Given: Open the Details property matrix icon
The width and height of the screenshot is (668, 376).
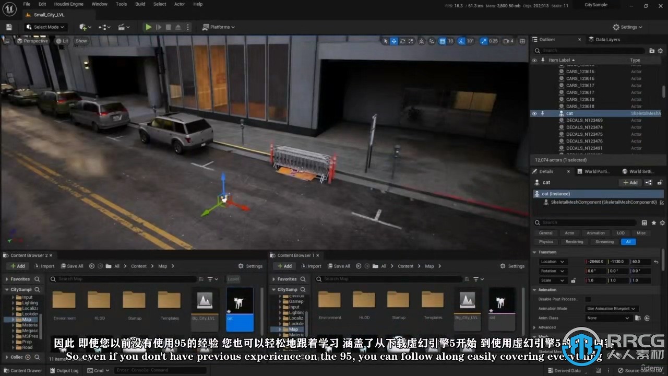Looking at the screenshot, I should 645,222.
